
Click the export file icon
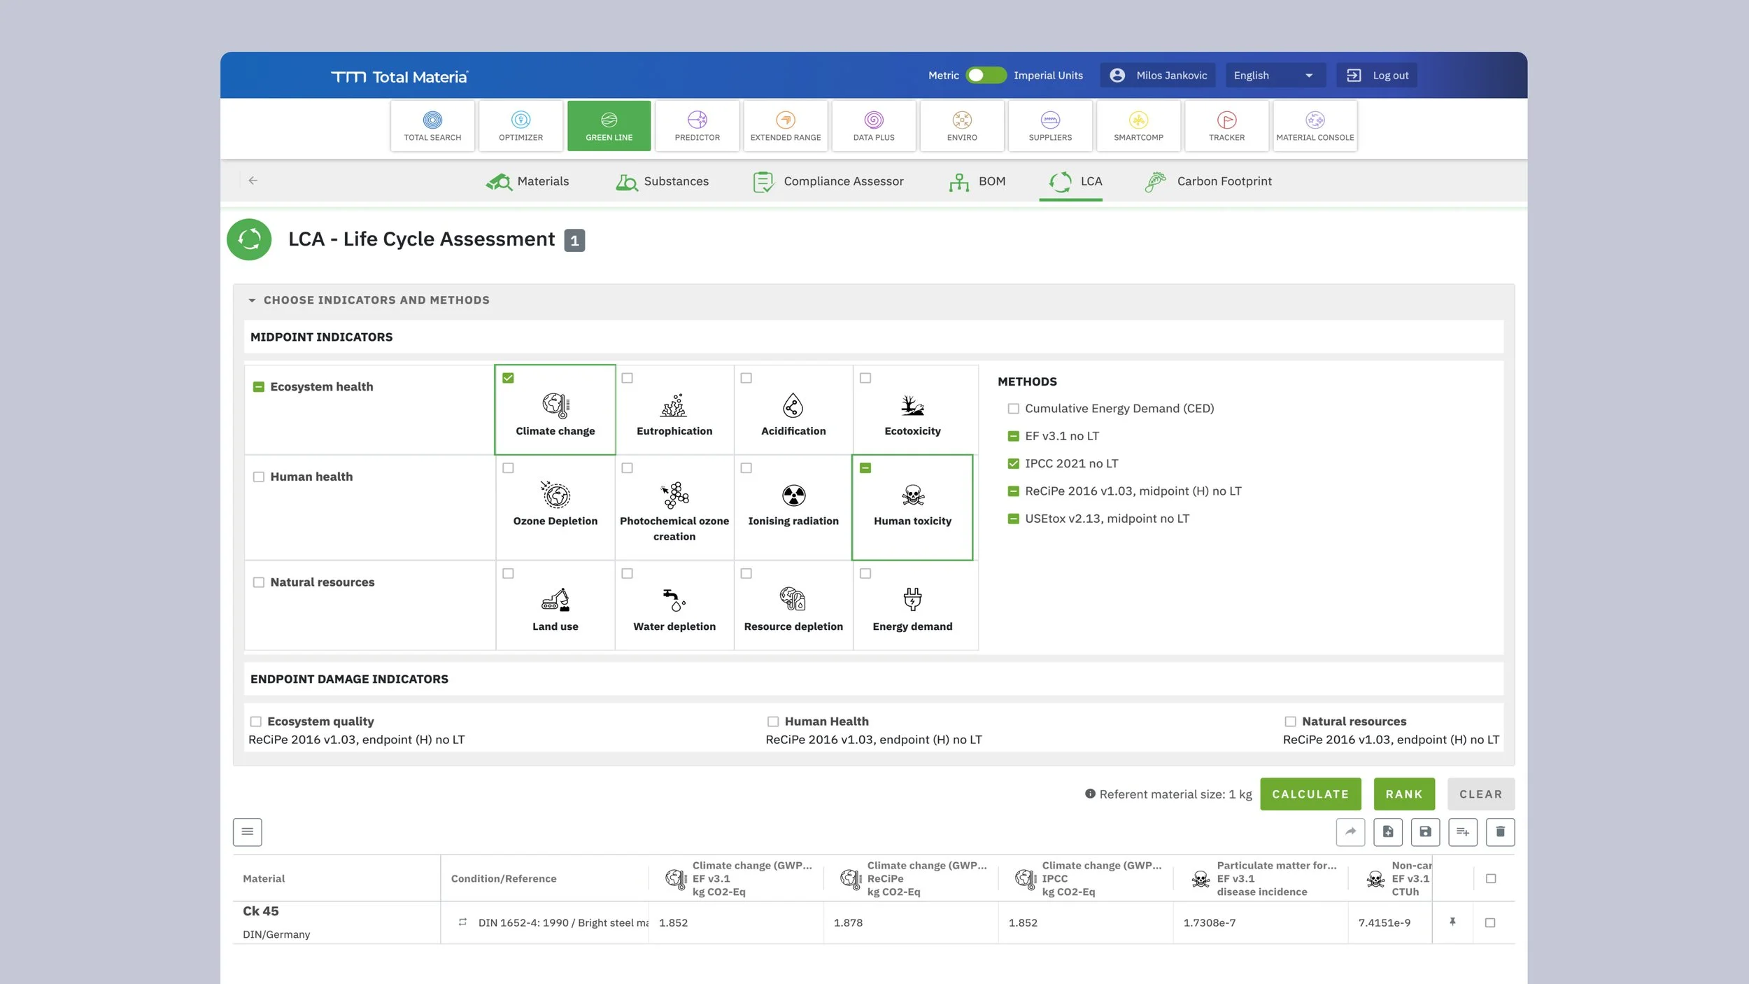click(1387, 831)
